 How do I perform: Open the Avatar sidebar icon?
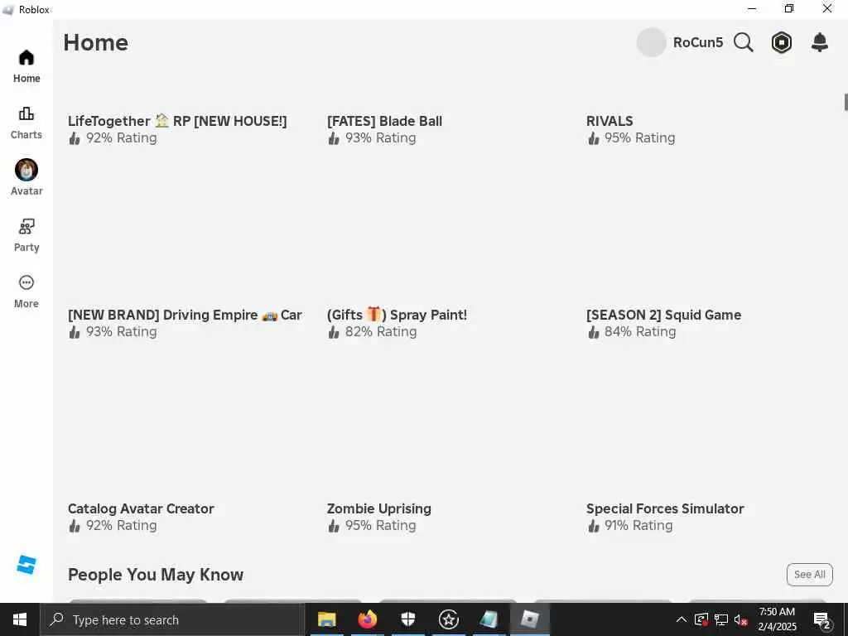pos(26,170)
